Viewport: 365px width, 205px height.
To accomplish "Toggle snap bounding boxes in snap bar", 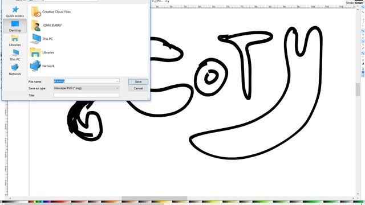I will click(363, 12).
